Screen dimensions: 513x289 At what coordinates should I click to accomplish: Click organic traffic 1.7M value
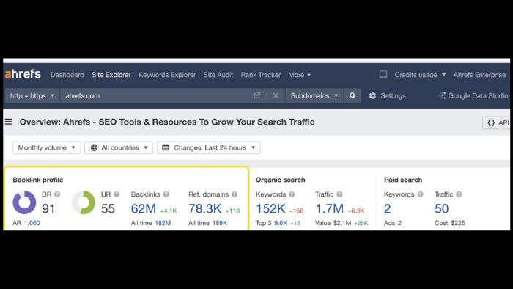pyautogui.click(x=330, y=208)
